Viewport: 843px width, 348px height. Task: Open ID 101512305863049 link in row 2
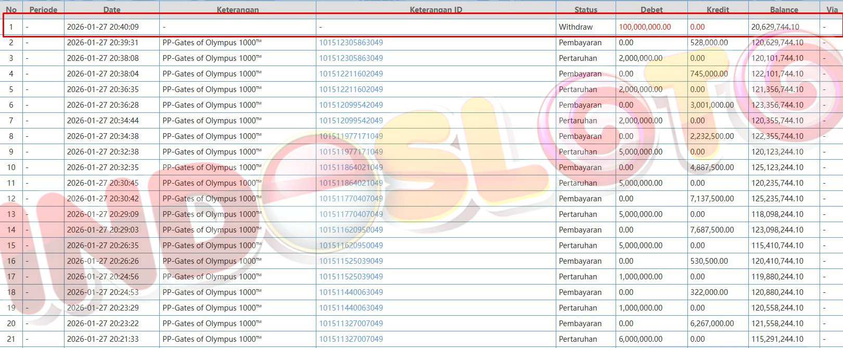coord(351,43)
